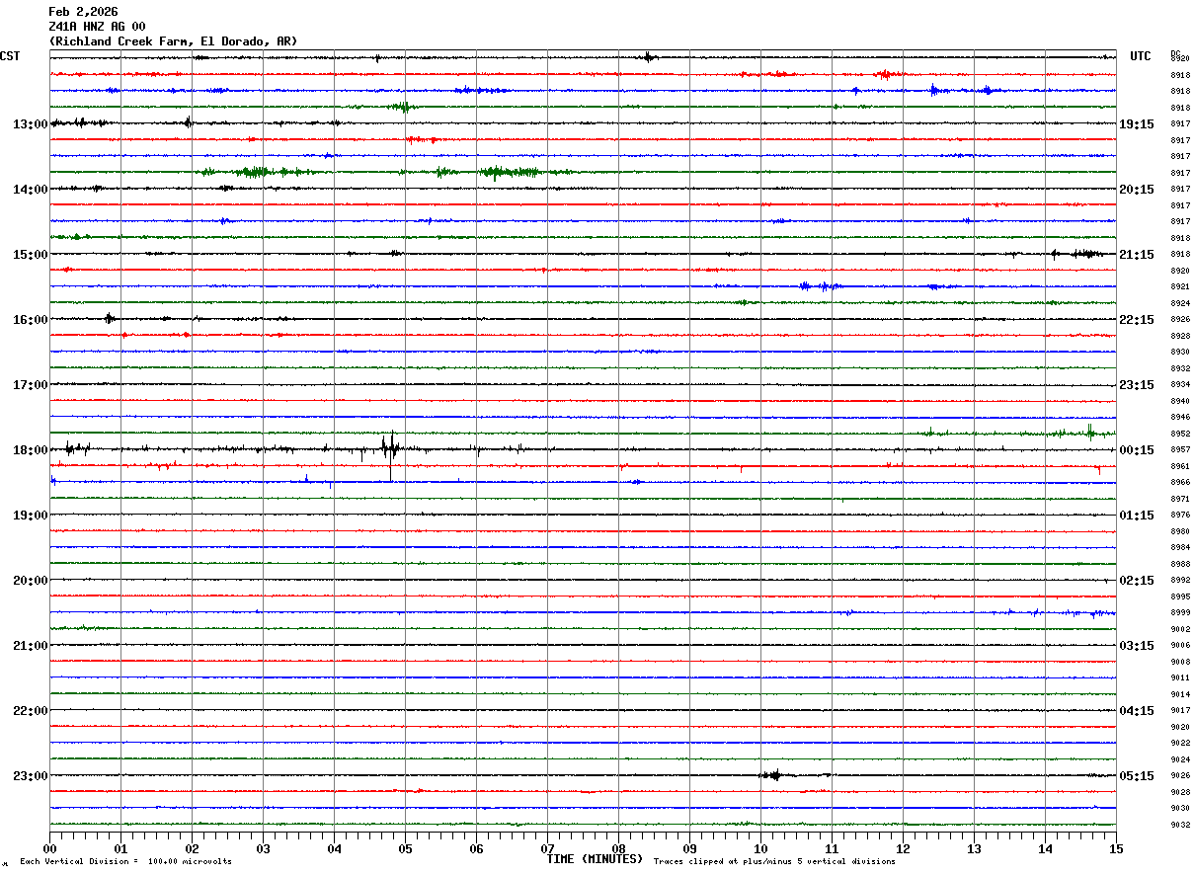Click minute tick '12' on time axis
The width and height of the screenshot is (1195, 875).
coord(904,848)
